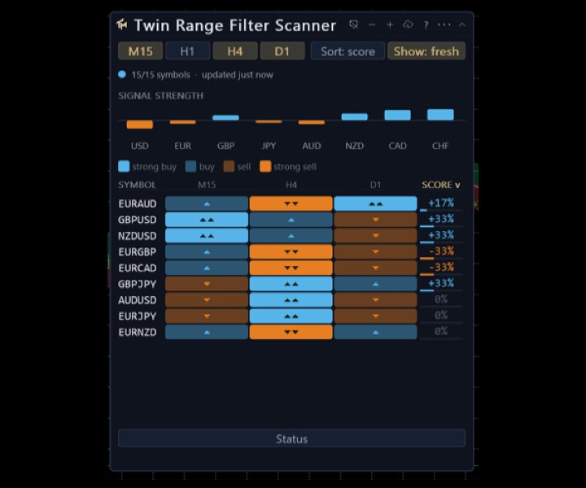This screenshot has height=488, width=586.
Task: Click the CAD signal strength bar
Action: 397,115
